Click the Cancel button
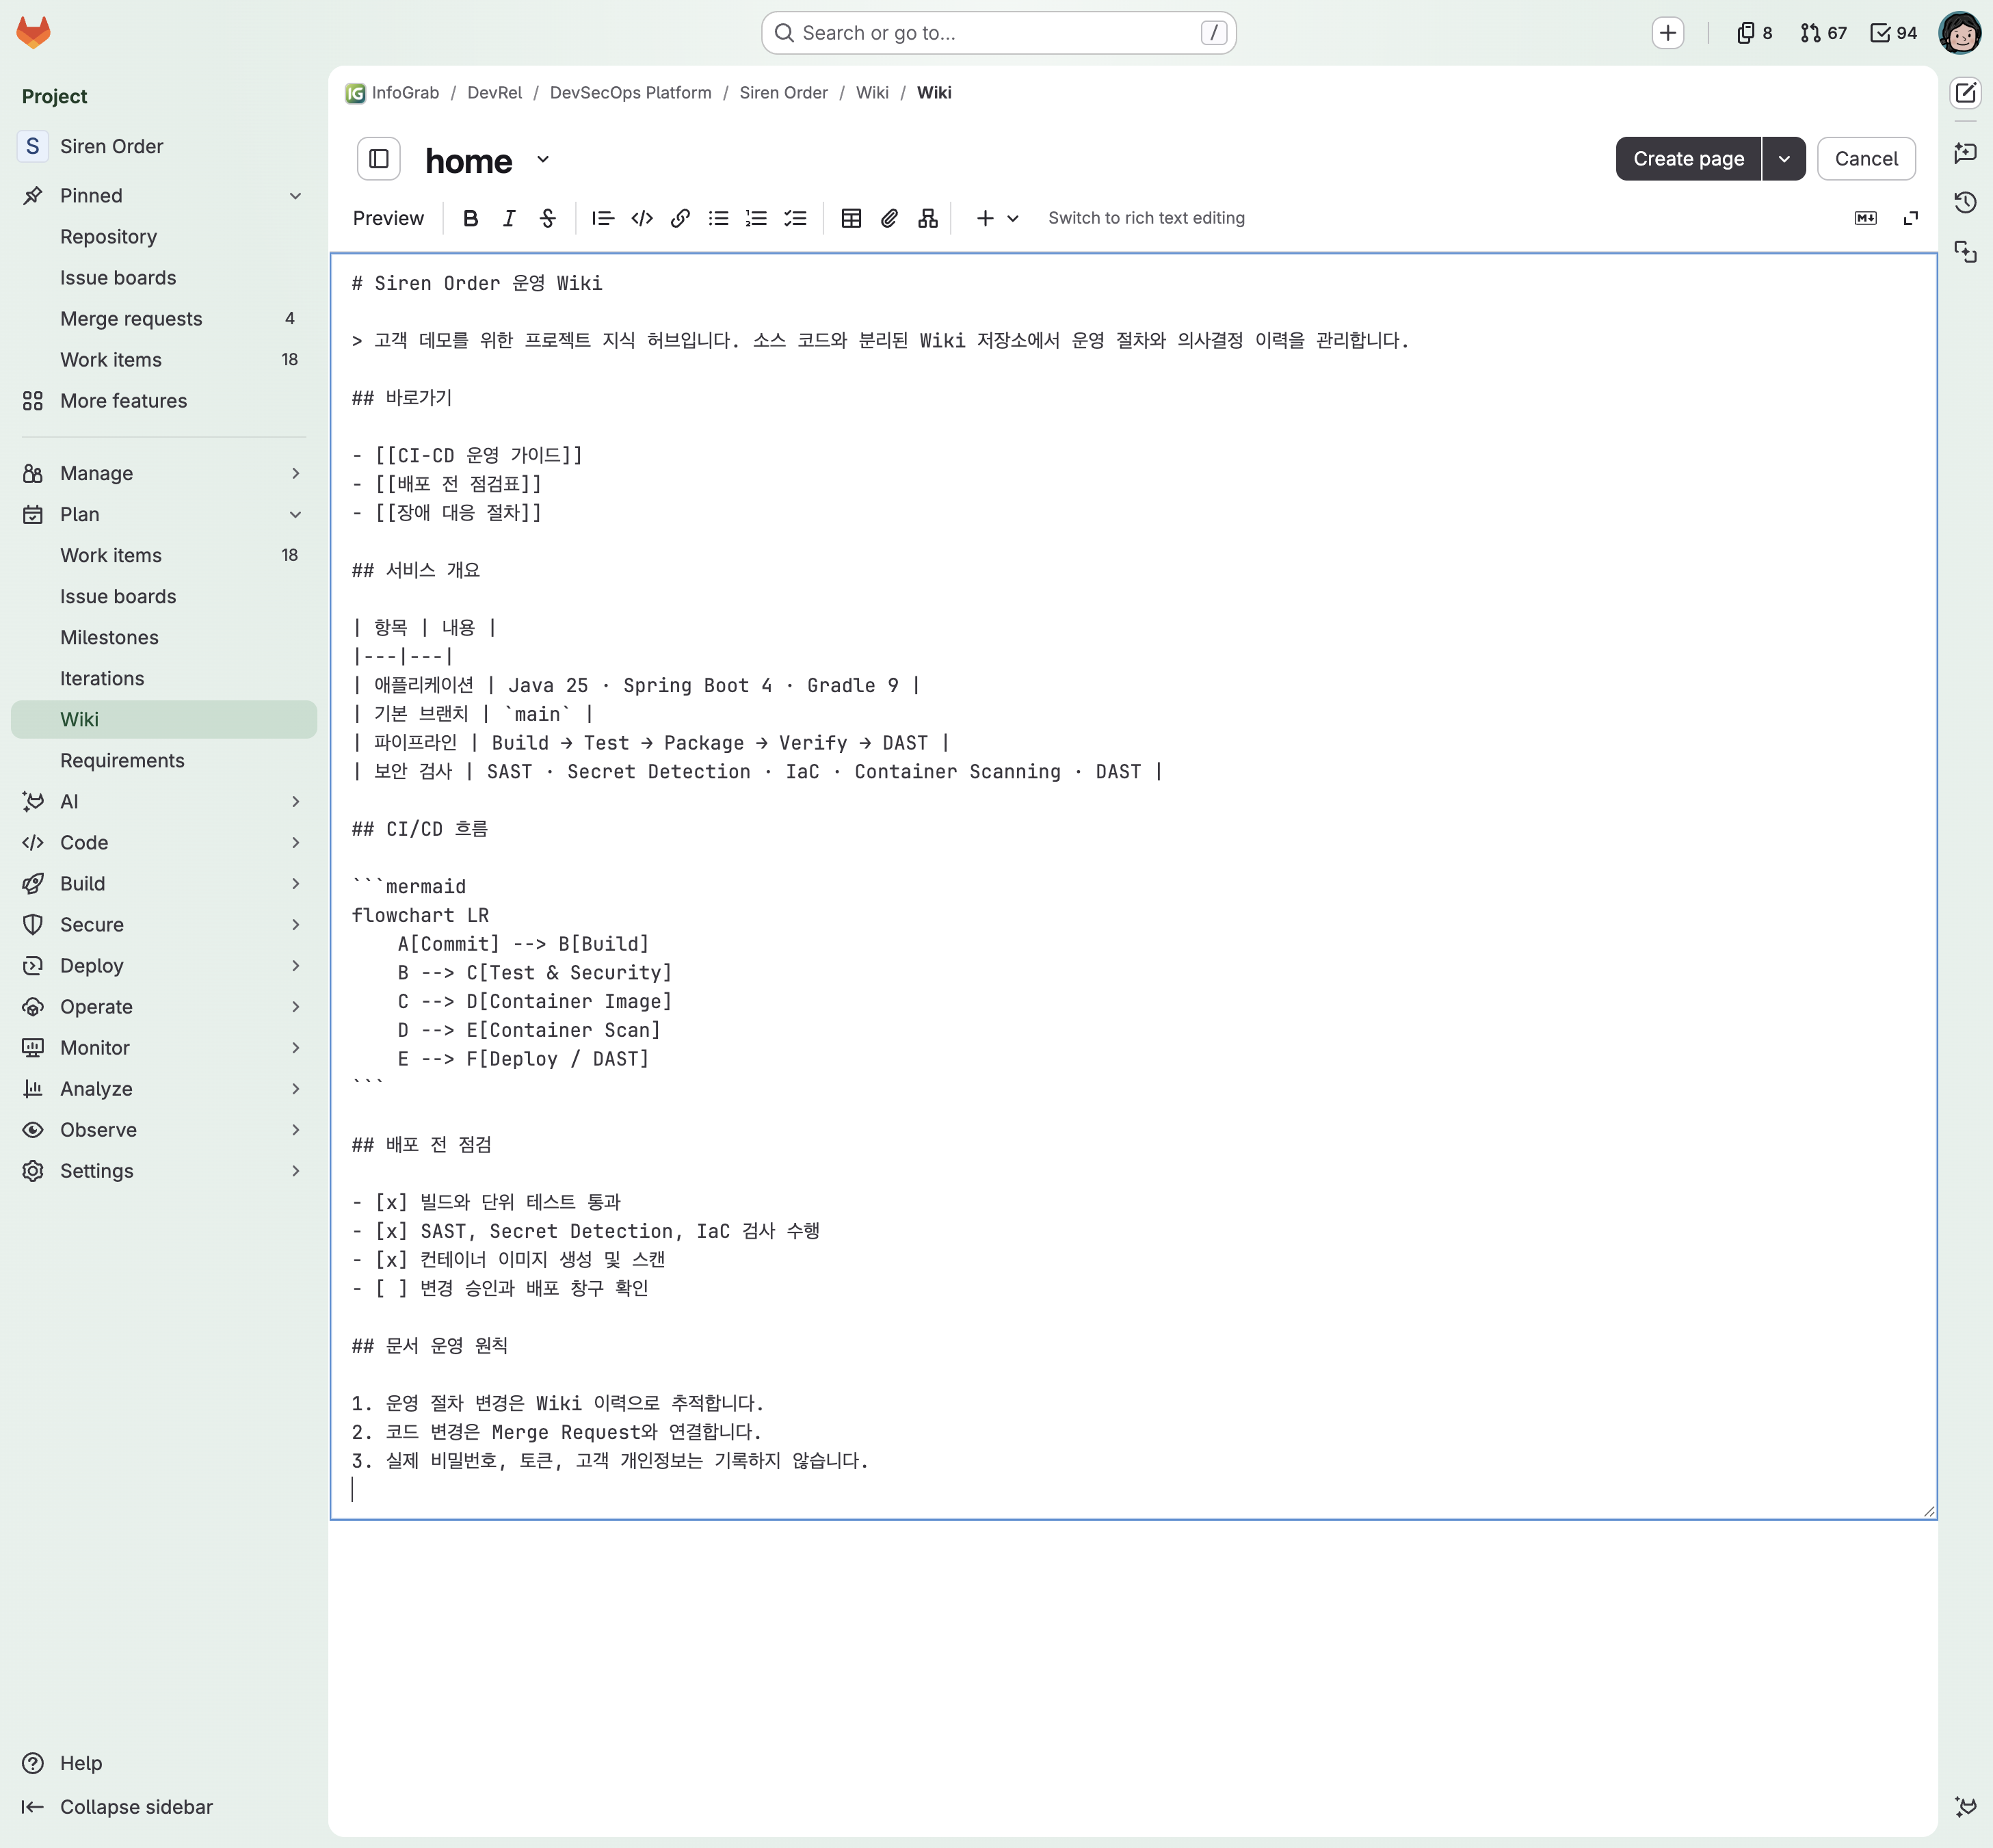The width and height of the screenshot is (1993, 1848). 1866,159
